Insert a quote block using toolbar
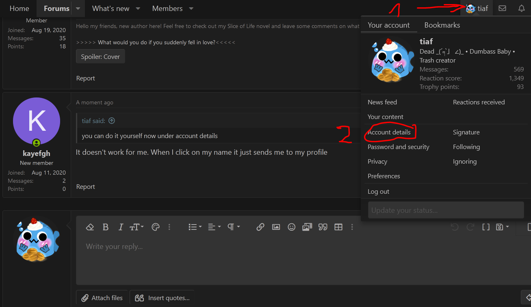This screenshot has height=307, width=531. click(323, 227)
